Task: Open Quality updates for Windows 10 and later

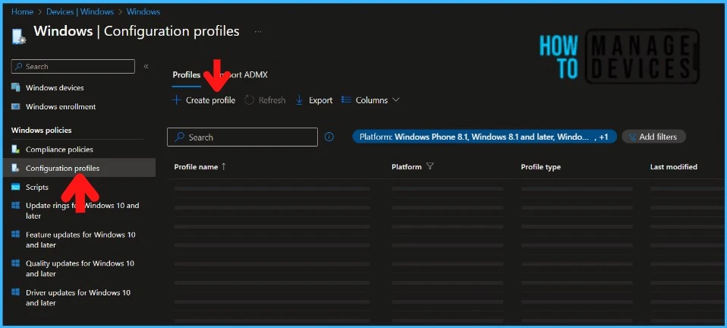Action: click(x=80, y=269)
